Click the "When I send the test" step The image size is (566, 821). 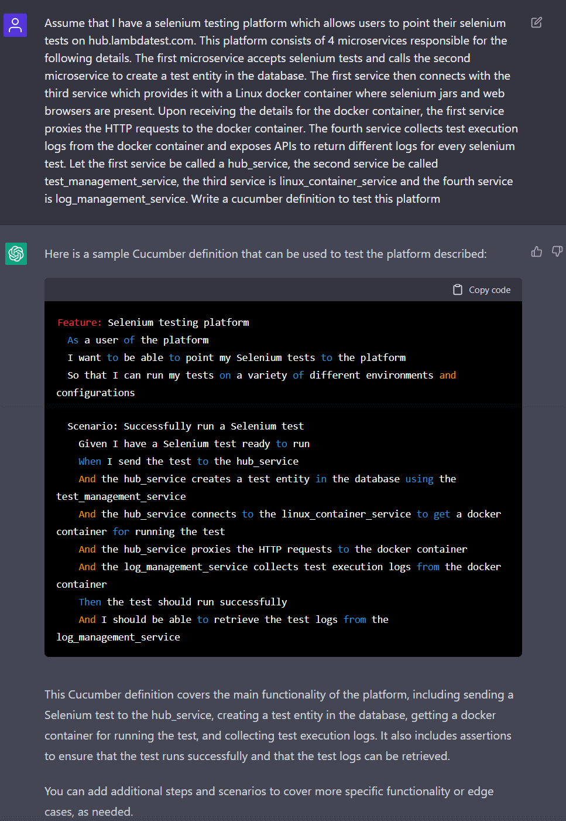[188, 462]
